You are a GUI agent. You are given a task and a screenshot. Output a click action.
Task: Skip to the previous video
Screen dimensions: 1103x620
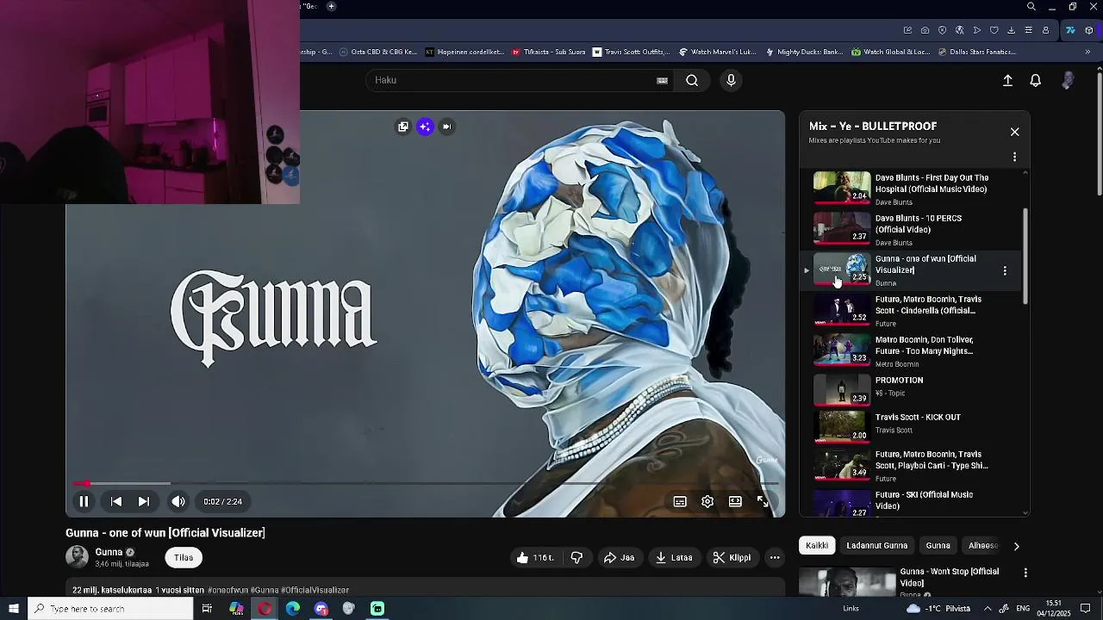(116, 501)
